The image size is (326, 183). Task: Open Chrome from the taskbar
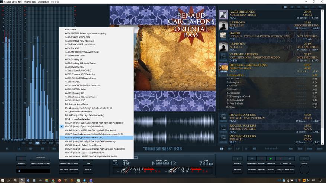(x=53, y=180)
